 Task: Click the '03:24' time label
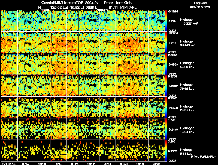click(75, 164)
